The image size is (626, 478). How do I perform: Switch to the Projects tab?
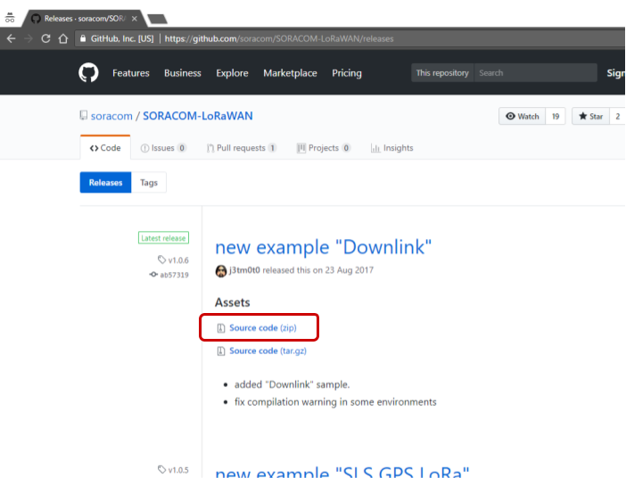tap(324, 148)
